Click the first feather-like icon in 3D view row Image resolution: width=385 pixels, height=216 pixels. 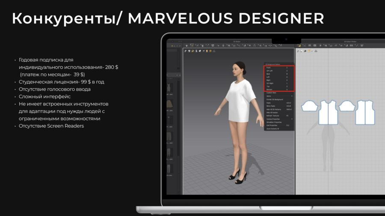point(186,51)
